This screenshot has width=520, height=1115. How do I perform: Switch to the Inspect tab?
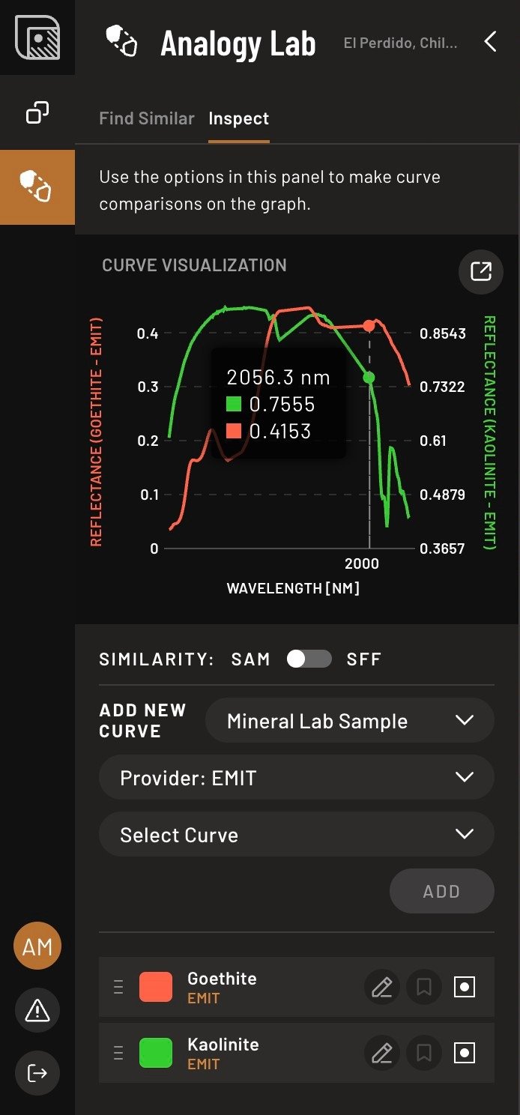pyautogui.click(x=239, y=118)
